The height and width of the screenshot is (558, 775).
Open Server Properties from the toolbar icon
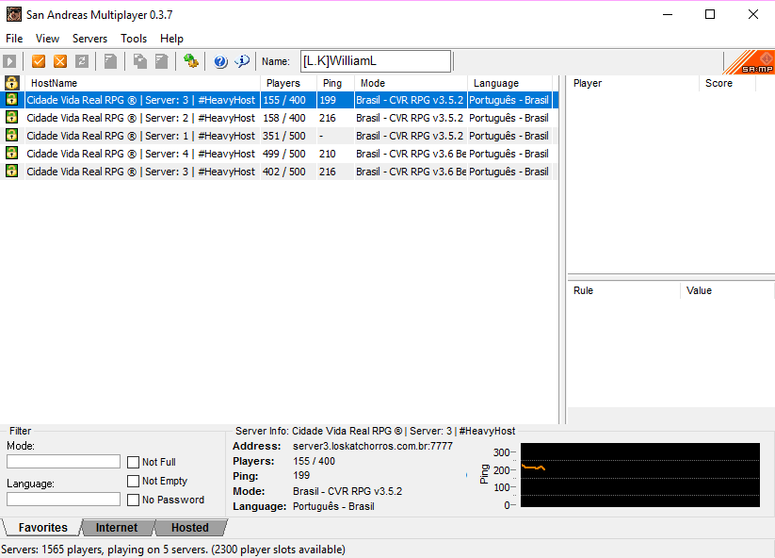click(x=162, y=61)
